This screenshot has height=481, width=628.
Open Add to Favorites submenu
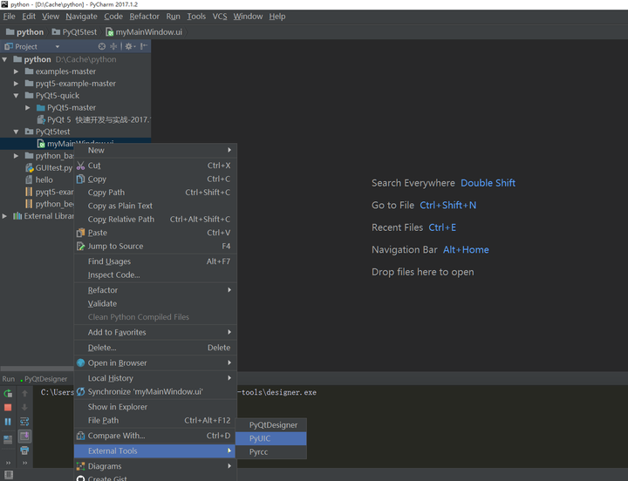coord(155,332)
